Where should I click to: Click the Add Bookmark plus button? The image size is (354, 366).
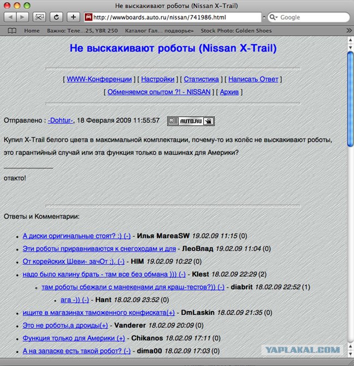pyautogui.click(x=74, y=17)
